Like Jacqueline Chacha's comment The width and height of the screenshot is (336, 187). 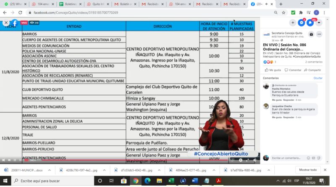pyautogui.click(x=277, y=117)
